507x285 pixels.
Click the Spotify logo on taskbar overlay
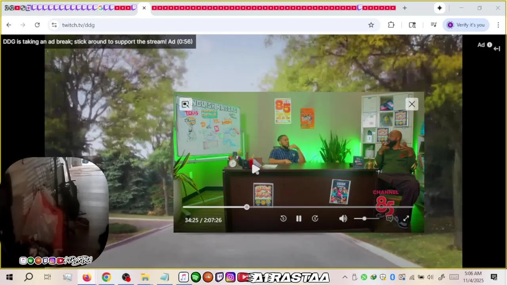pyautogui.click(x=196, y=277)
